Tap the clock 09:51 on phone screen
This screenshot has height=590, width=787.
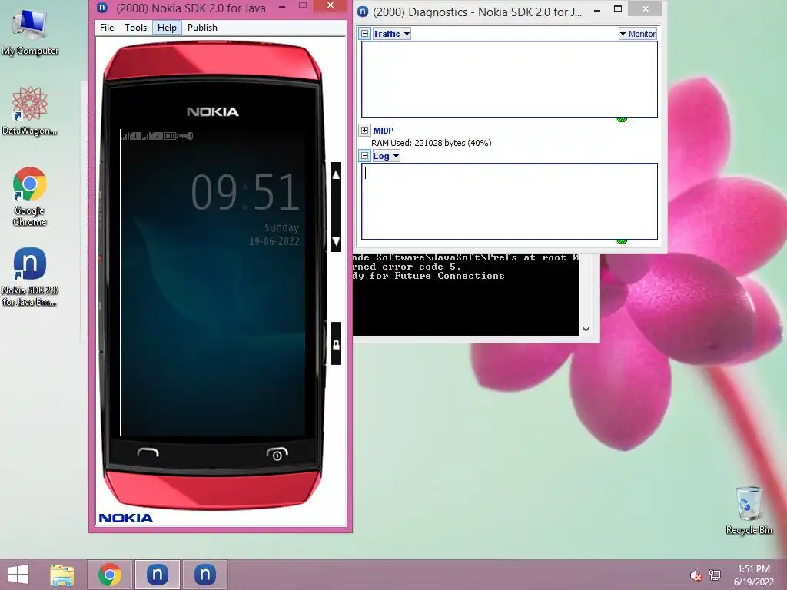pyautogui.click(x=245, y=192)
